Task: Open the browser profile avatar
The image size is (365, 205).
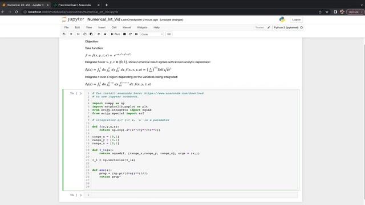Action: (342, 12)
